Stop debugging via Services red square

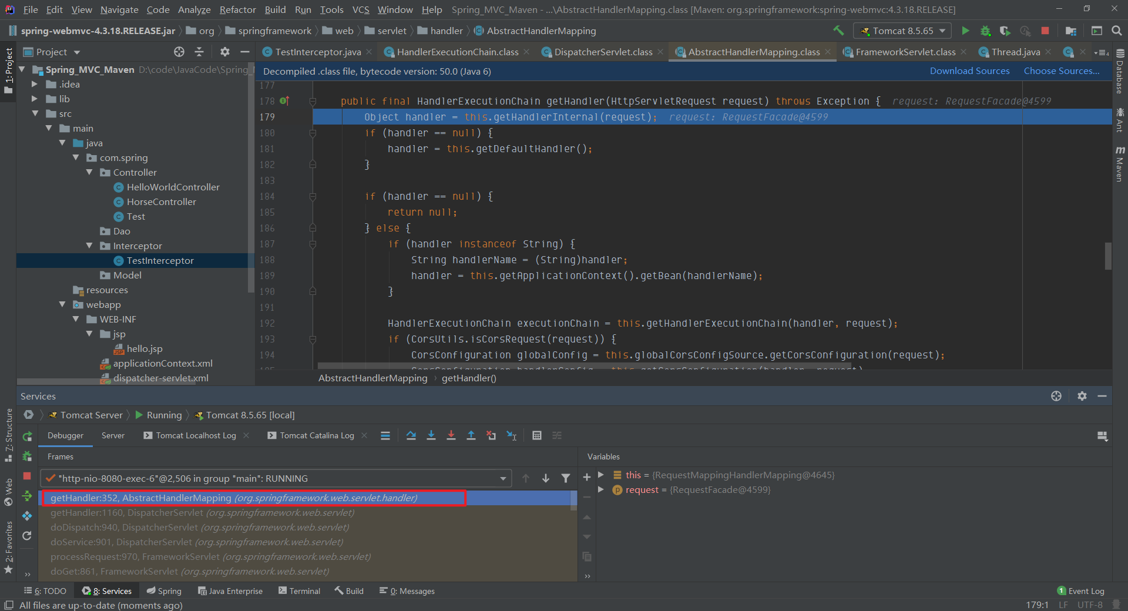point(27,476)
